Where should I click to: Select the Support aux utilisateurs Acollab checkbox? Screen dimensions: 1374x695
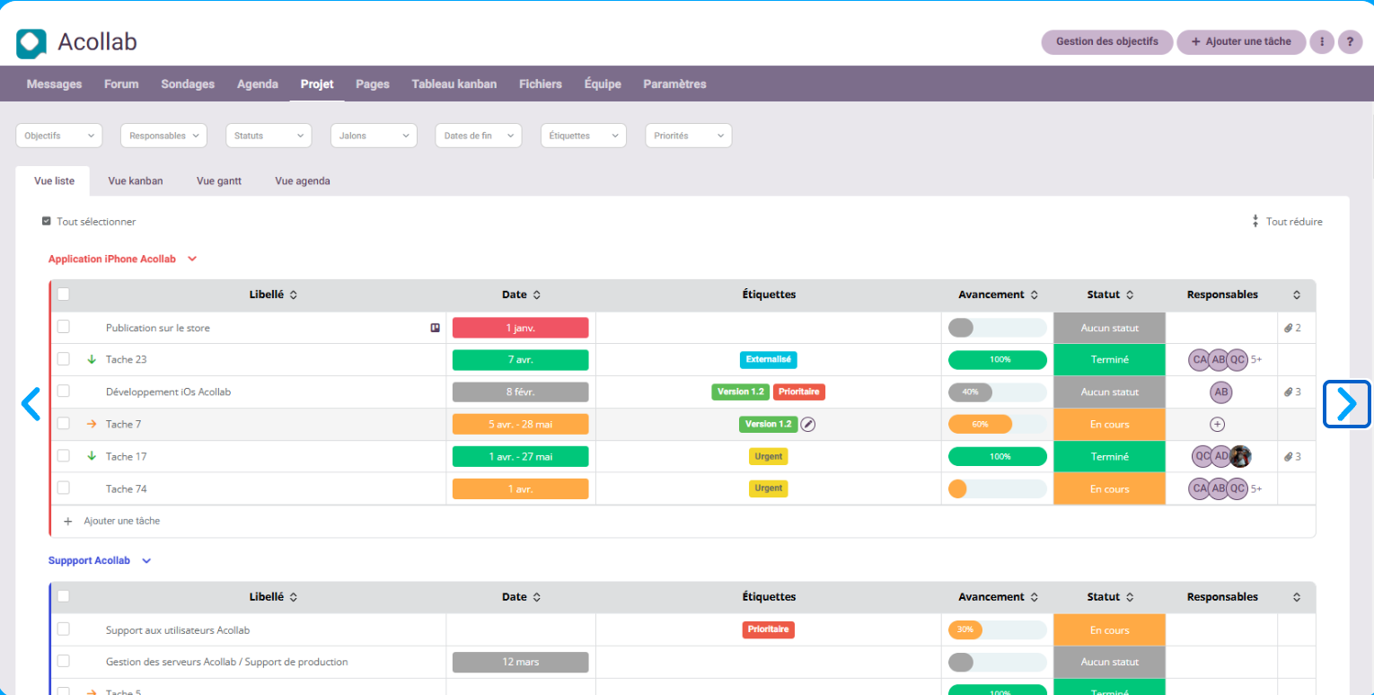click(x=64, y=629)
